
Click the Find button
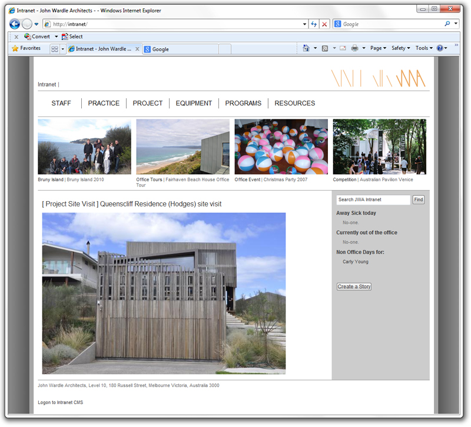pos(418,200)
